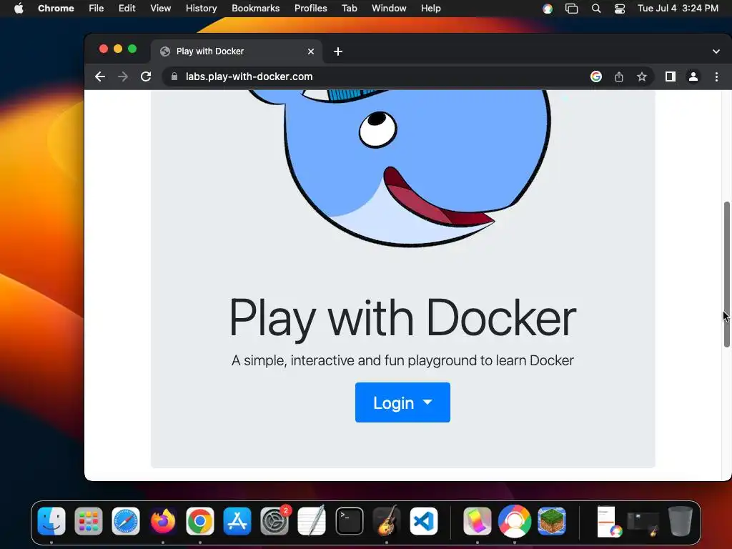
Task: Open the Edit menu
Action: point(127,9)
